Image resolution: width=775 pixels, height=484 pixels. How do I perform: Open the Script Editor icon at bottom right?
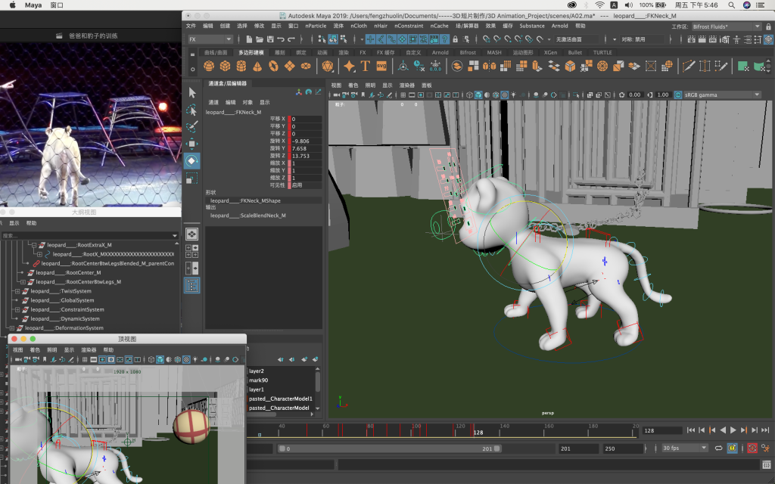pyautogui.click(x=767, y=465)
